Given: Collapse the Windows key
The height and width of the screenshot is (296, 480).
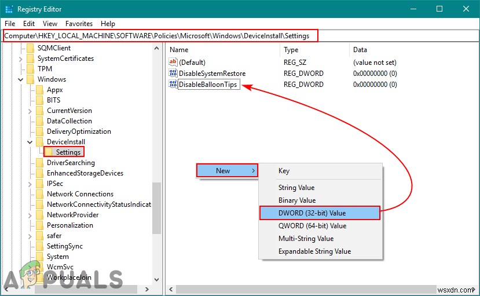Looking at the screenshot, I should (20, 79).
